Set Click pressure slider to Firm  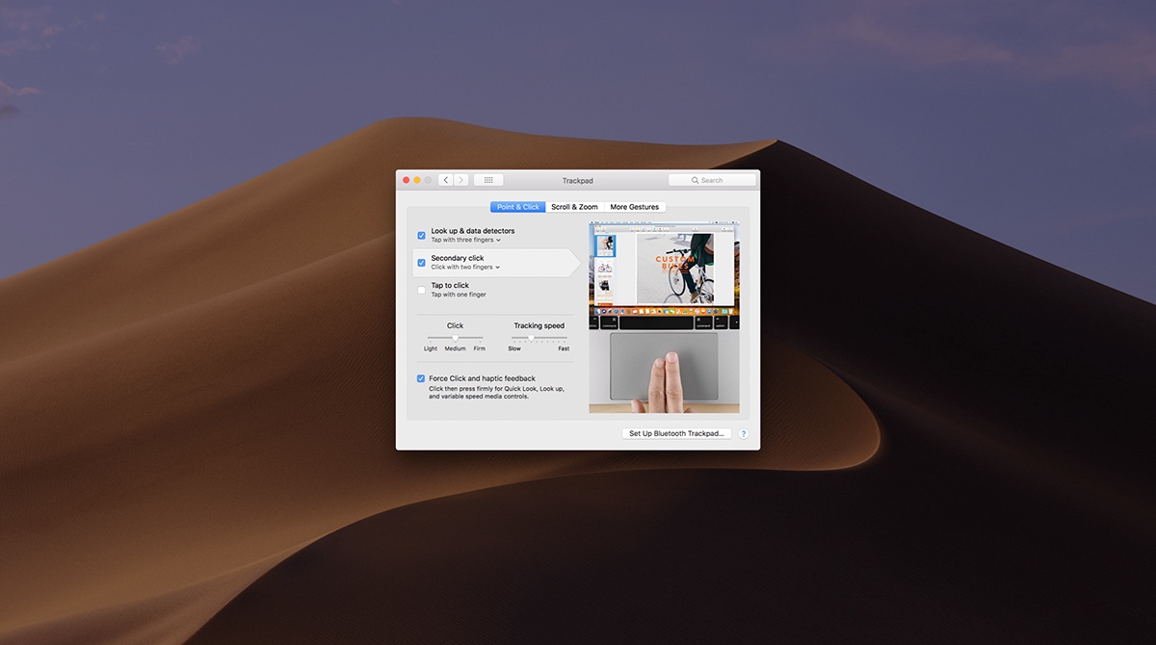point(479,338)
